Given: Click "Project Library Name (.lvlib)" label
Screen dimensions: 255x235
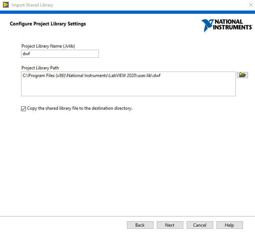Looking at the screenshot, I should [x=48, y=46].
